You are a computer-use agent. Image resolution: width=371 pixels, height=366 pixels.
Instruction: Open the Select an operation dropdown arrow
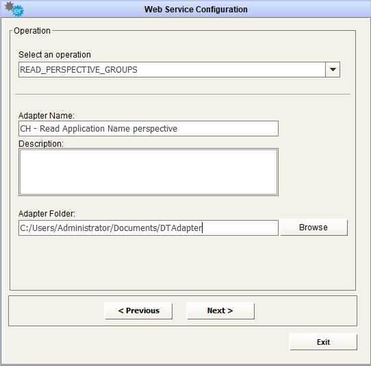pyautogui.click(x=333, y=70)
